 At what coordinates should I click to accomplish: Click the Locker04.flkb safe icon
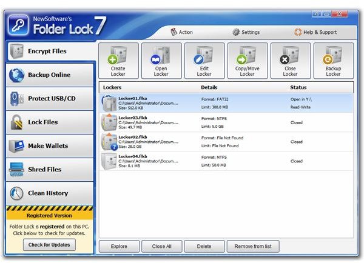109,161
